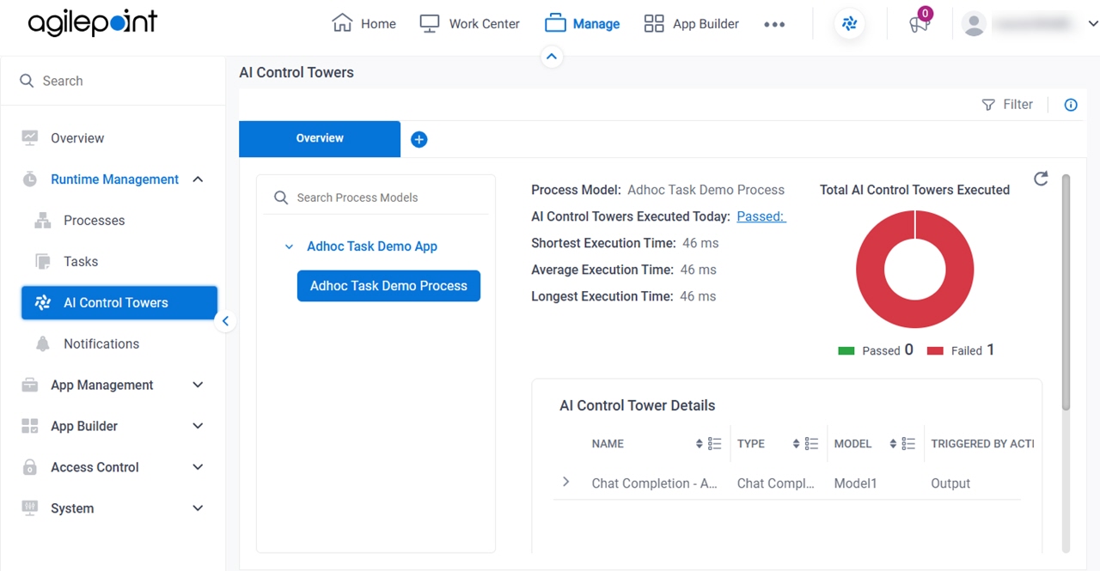This screenshot has height=571, width=1100.
Task: Click the Filter funnel icon
Action: 988,105
